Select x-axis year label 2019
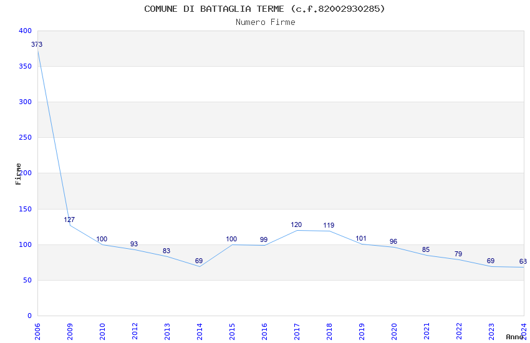The image size is (530, 343). (362, 331)
